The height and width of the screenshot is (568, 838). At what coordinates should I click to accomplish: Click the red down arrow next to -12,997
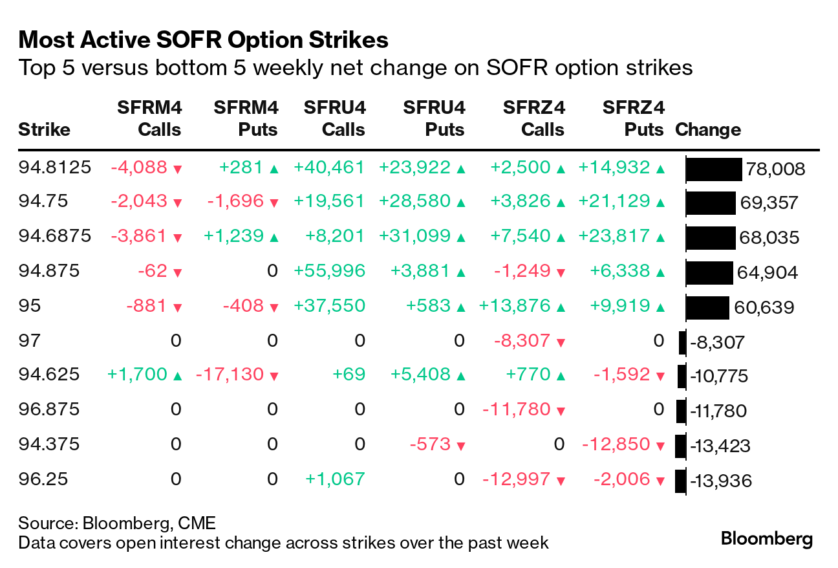(561, 481)
